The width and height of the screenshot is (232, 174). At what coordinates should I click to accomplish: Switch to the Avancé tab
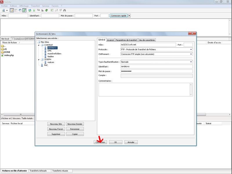point(110,40)
